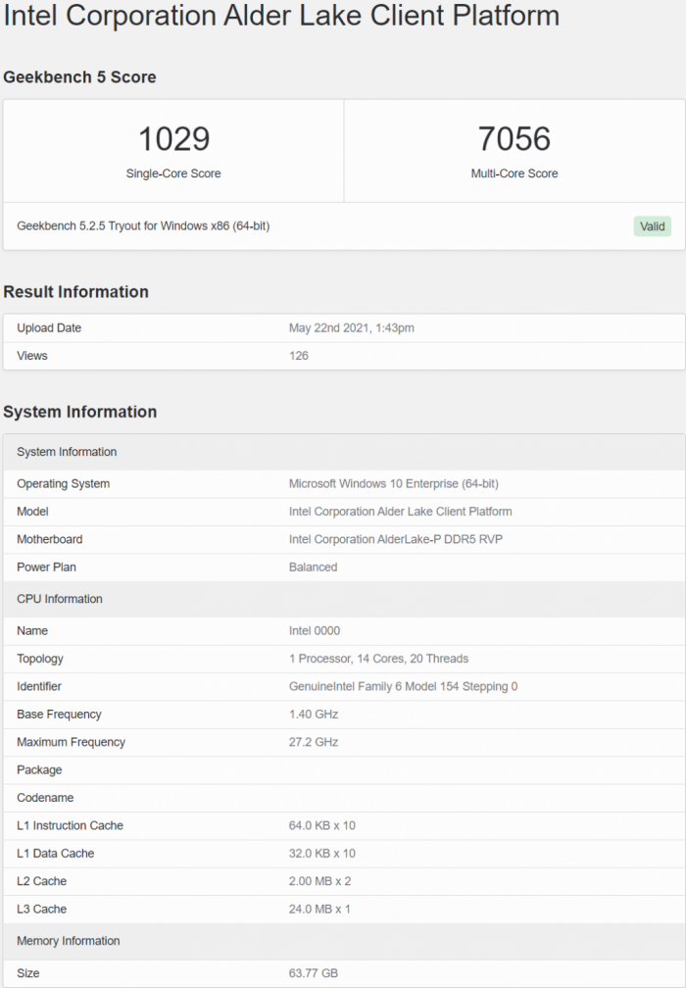Click the CPU Information table header
Screen dimensions: 686x988
pyautogui.click(x=60, y=599)
